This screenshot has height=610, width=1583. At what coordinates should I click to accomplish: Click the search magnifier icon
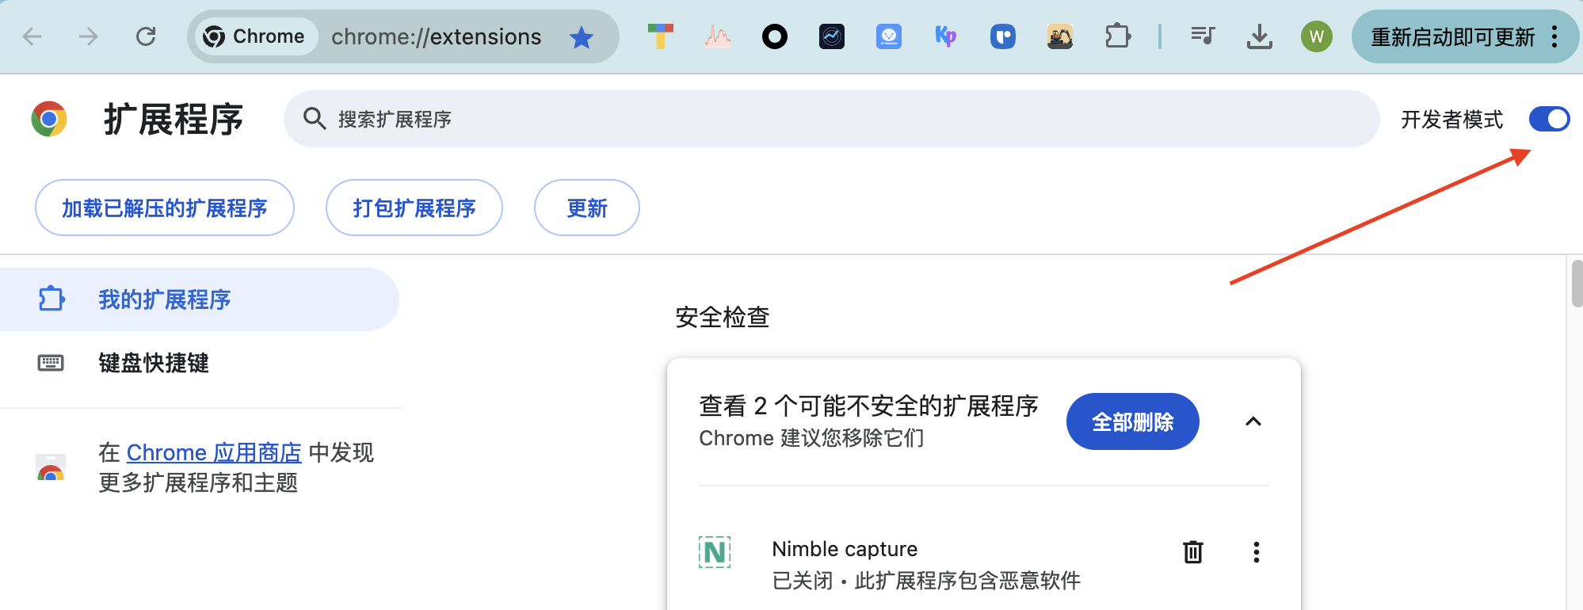coord(315,119)
